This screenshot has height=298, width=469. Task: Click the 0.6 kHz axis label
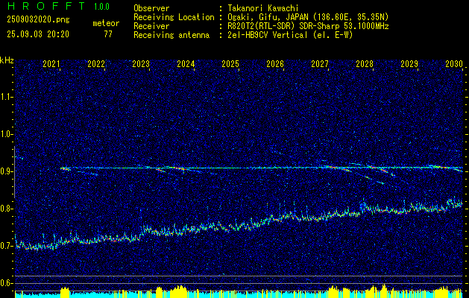point(7,283)
